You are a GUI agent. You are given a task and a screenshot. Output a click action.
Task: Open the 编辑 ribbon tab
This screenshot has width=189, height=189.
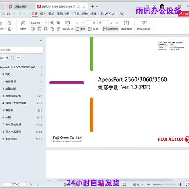51,14
